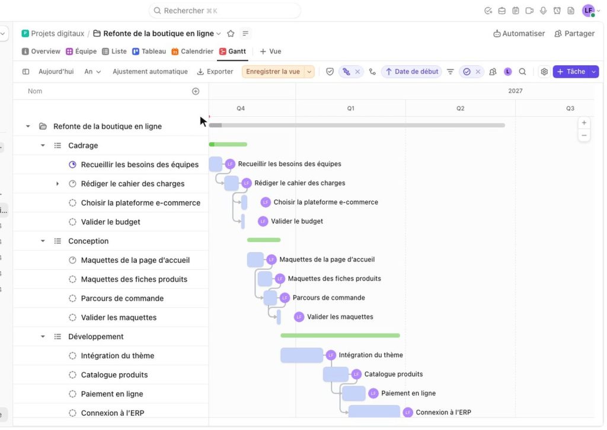Click the Exporter button
Viewport: 607px width, 430px height.
pos(215,72)
